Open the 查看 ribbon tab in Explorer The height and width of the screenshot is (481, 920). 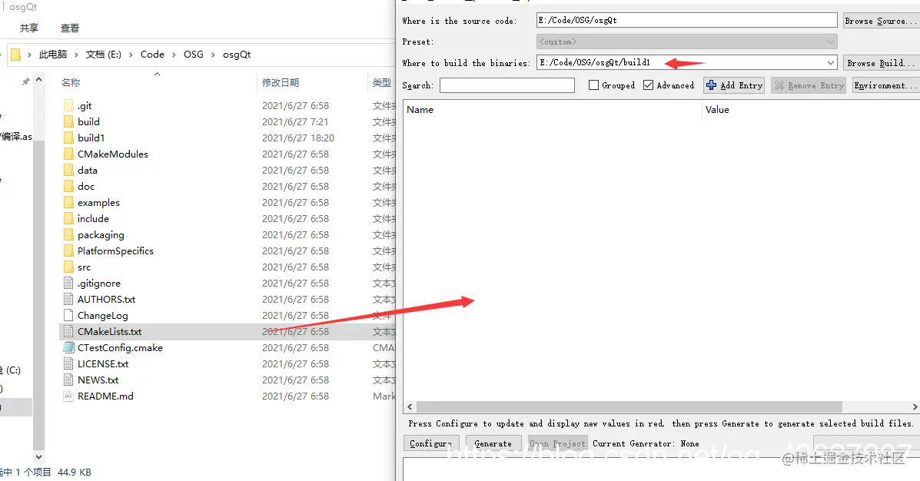click(70, 28)
